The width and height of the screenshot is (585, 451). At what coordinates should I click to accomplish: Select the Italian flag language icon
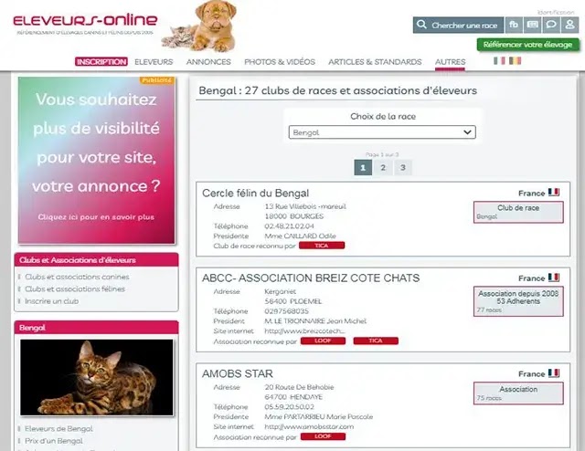click(x=499, y=60)
